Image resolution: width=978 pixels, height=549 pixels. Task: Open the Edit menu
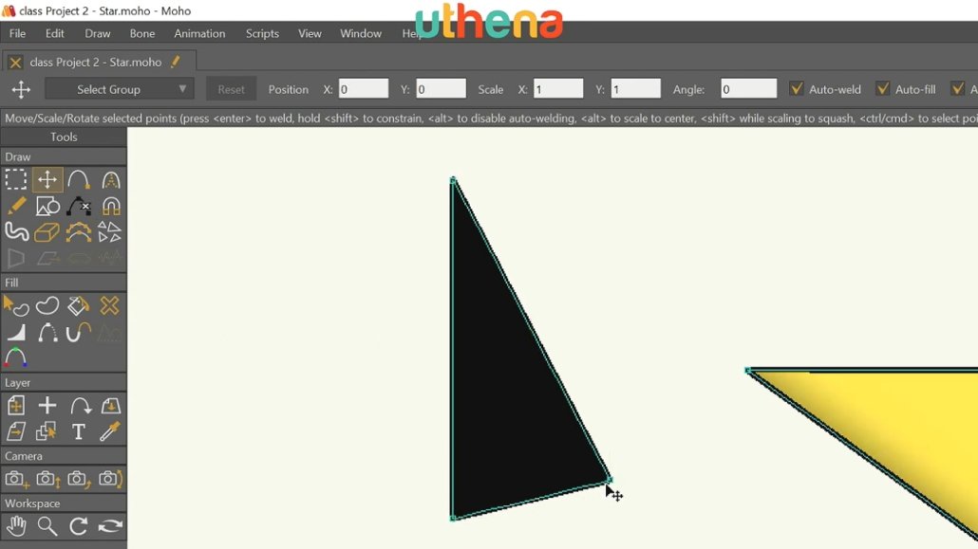coord(54,33)
